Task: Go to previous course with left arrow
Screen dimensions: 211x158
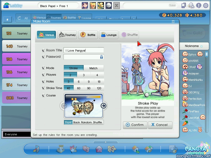Action: click(64, 106)
